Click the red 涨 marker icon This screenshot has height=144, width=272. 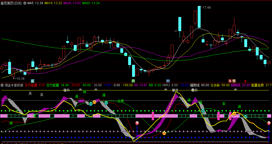click(230, 81)
